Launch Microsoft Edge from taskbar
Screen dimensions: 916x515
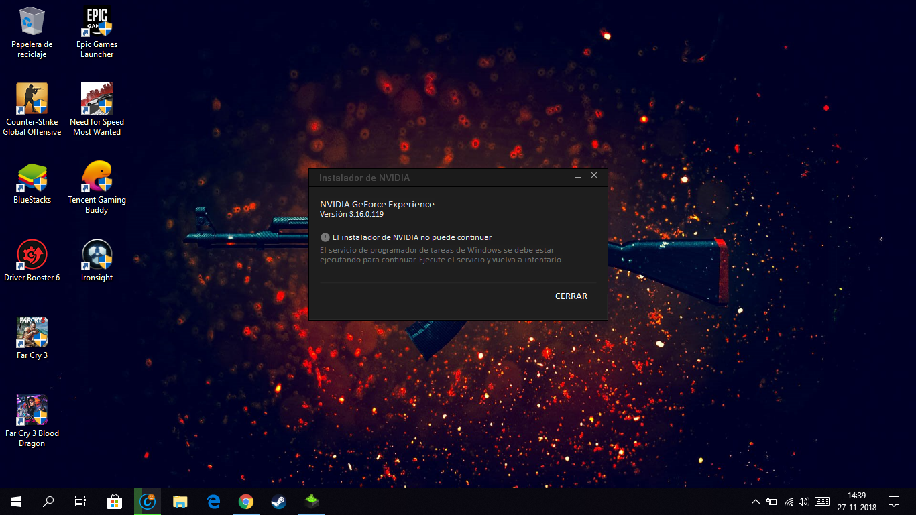[x=213, y=502]
